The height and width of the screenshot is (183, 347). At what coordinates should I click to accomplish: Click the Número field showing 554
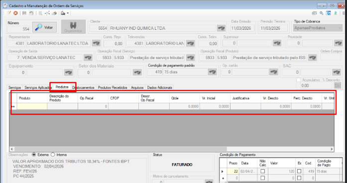[x=19, y=29]
